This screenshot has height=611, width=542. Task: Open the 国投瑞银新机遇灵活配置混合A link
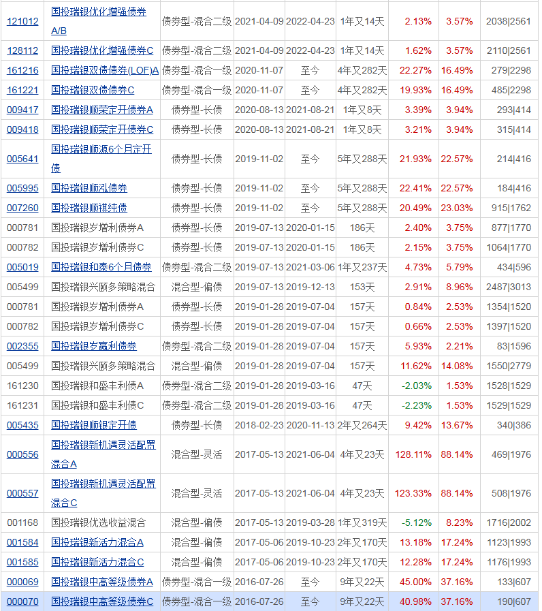103,455
